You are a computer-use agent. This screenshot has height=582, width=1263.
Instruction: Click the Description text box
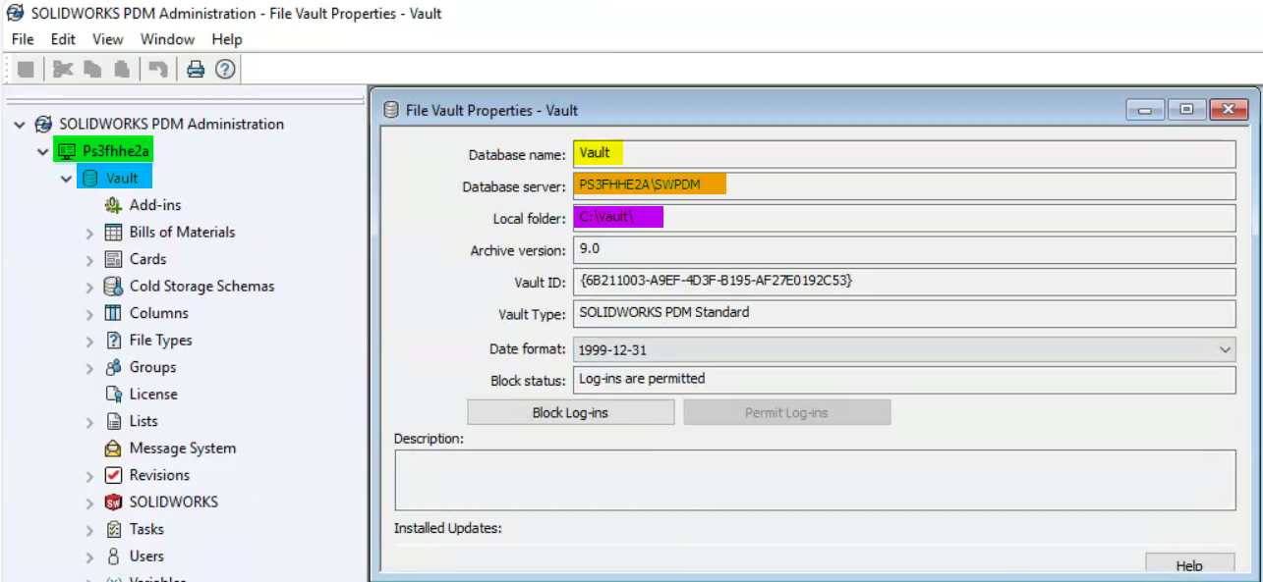pyautogui.click(x=815, y=480)
